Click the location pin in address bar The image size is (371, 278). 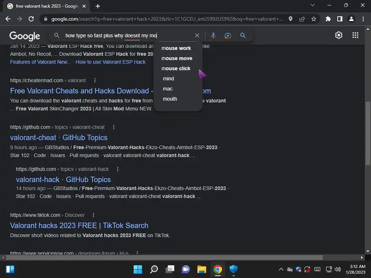tap(291, 19)
